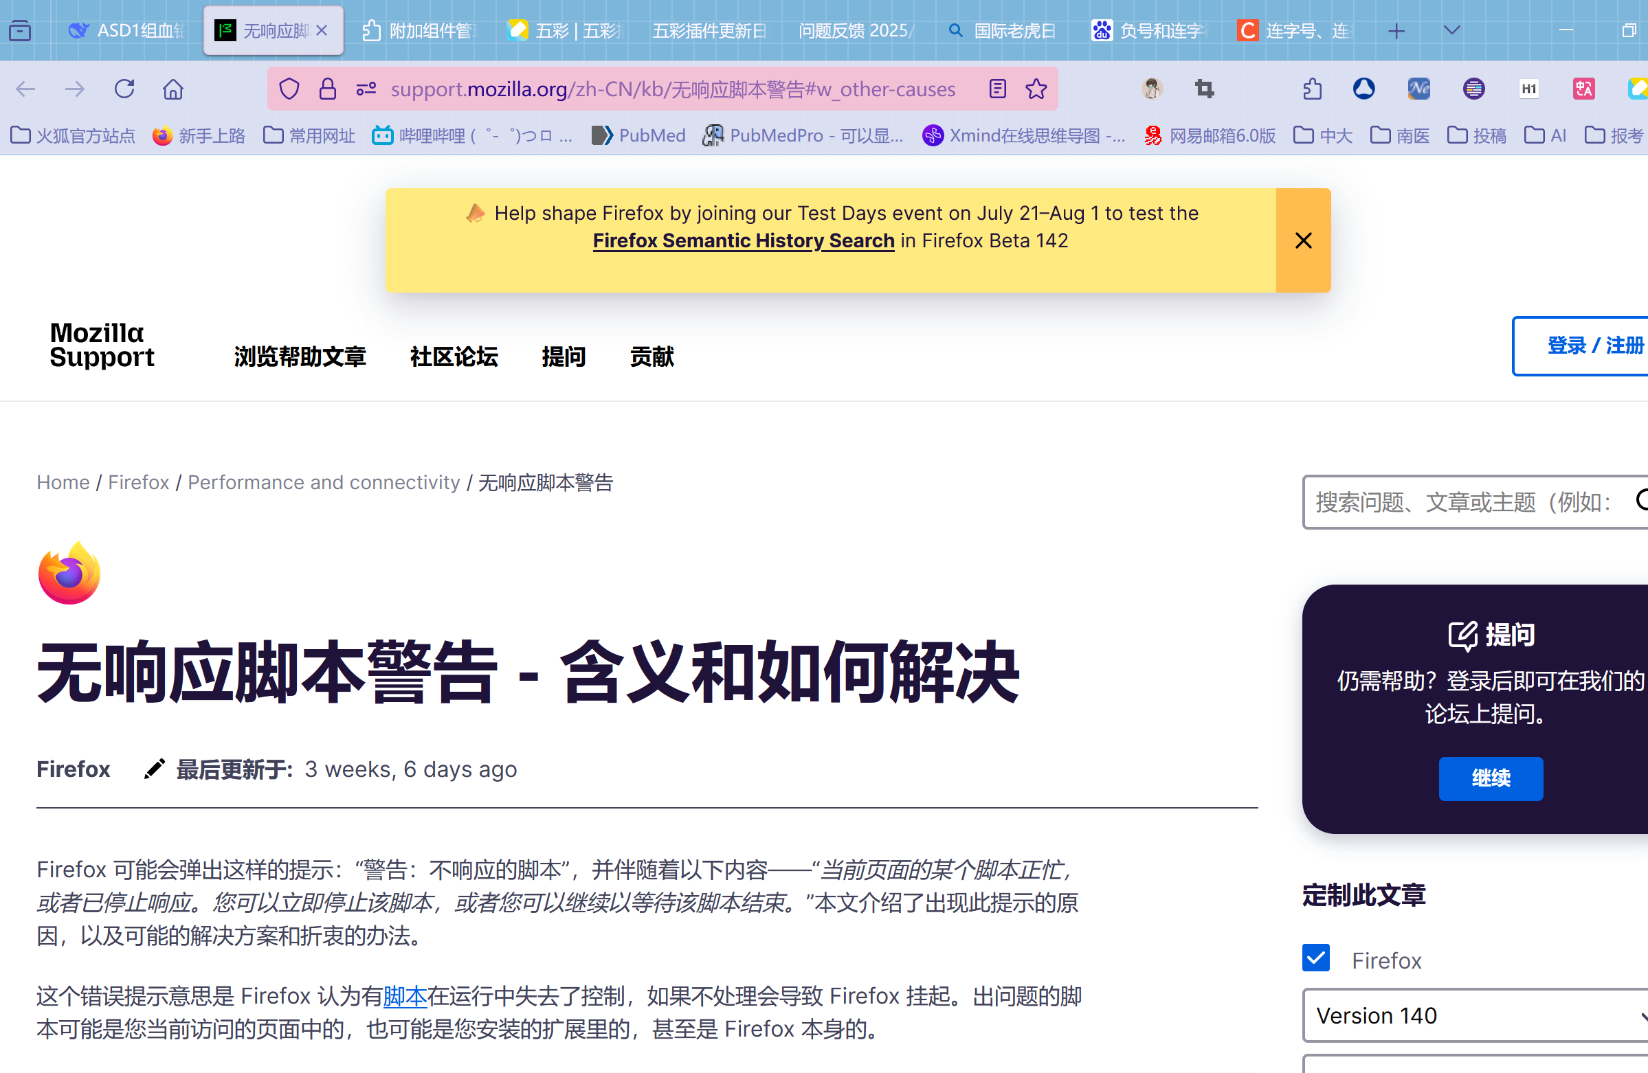1648x1073 pixels.
Task: Open 网易邮箱6.0版 bookmark
Action: [x=1210, y=135]
